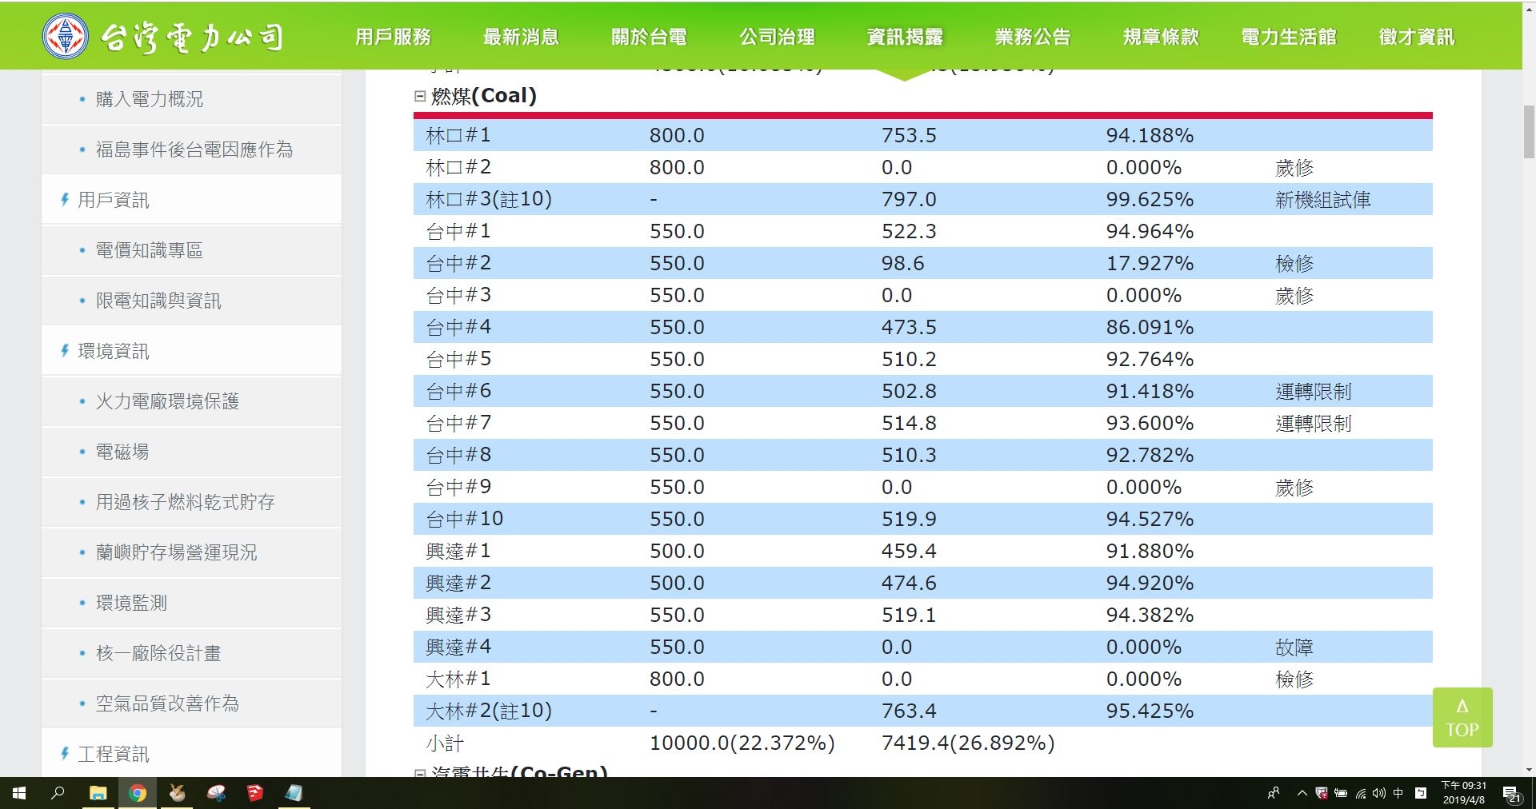Click the 17.927% value of 台中#2

[1150, 263]
